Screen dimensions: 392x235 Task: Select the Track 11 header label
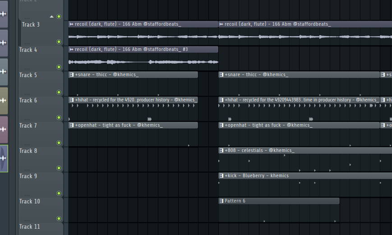(x=29, y=226)
